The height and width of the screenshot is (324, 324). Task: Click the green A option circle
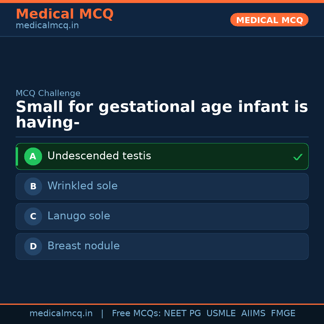[33, 156]
